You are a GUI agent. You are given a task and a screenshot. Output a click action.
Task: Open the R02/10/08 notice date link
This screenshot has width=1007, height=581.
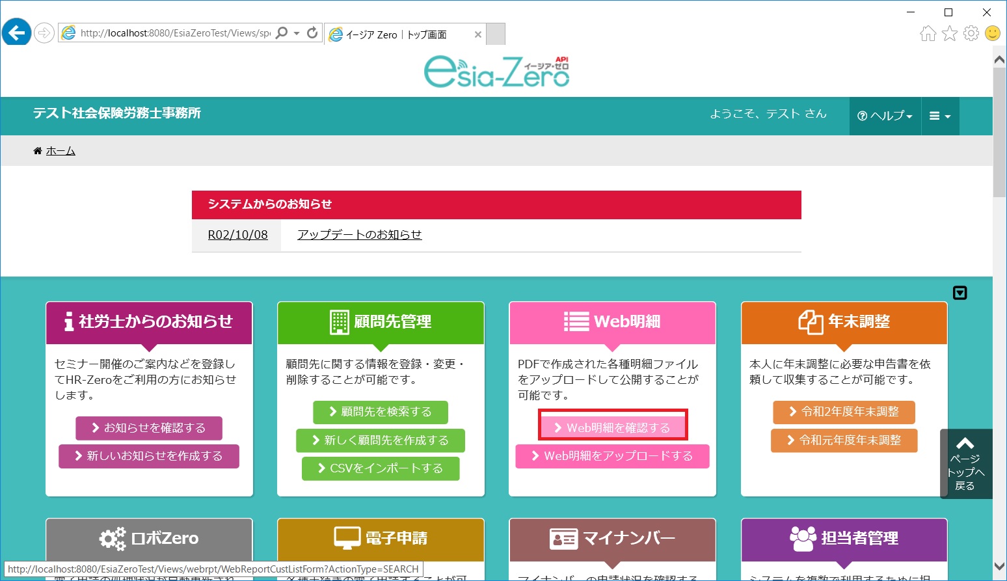[x=238, y=235]
